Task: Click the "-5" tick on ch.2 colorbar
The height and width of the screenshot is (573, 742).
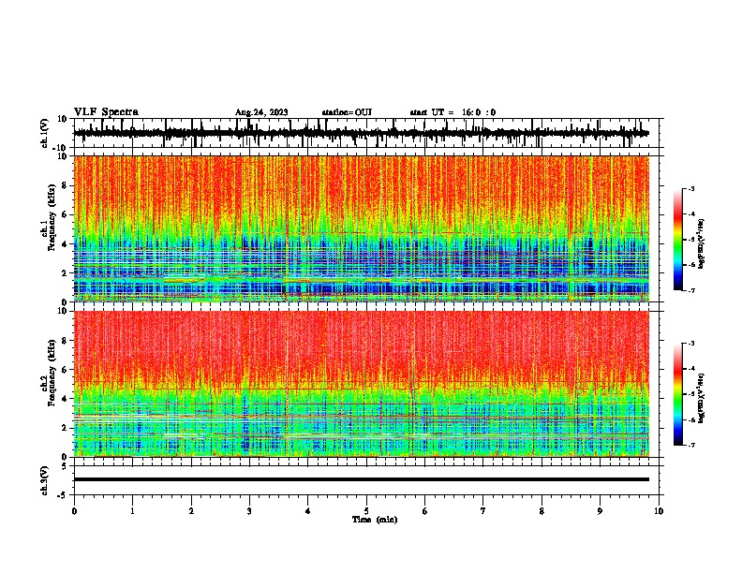Action: point(691,394)
